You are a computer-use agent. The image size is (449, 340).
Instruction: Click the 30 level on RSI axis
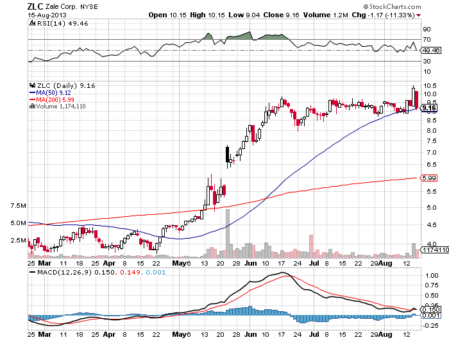pos(427,62)
